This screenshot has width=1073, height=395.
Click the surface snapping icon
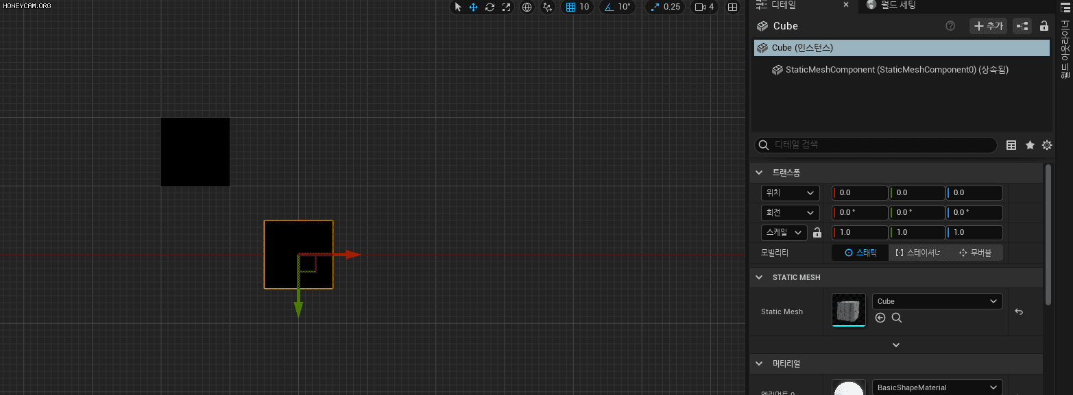[x=547, y=7]
